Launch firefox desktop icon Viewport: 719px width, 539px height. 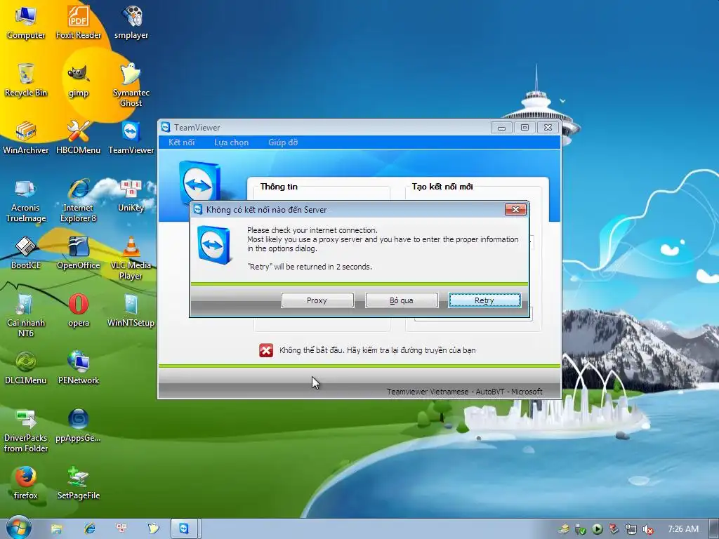click(26, 483)
